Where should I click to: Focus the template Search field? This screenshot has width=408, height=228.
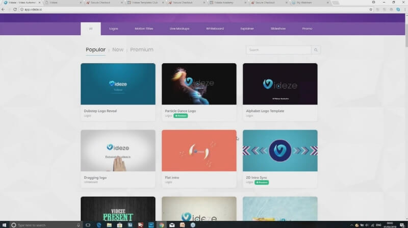[x=278, y=50]
